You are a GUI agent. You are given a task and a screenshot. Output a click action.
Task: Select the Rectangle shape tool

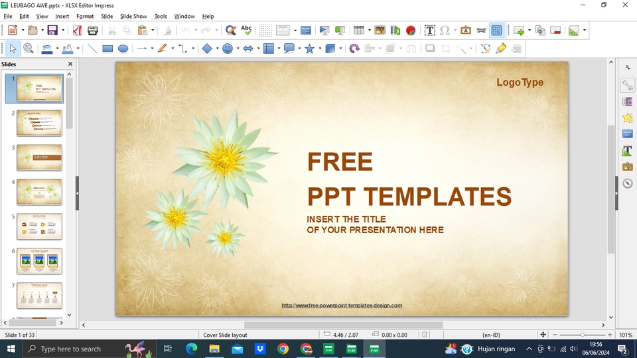[x=107, y=49]
